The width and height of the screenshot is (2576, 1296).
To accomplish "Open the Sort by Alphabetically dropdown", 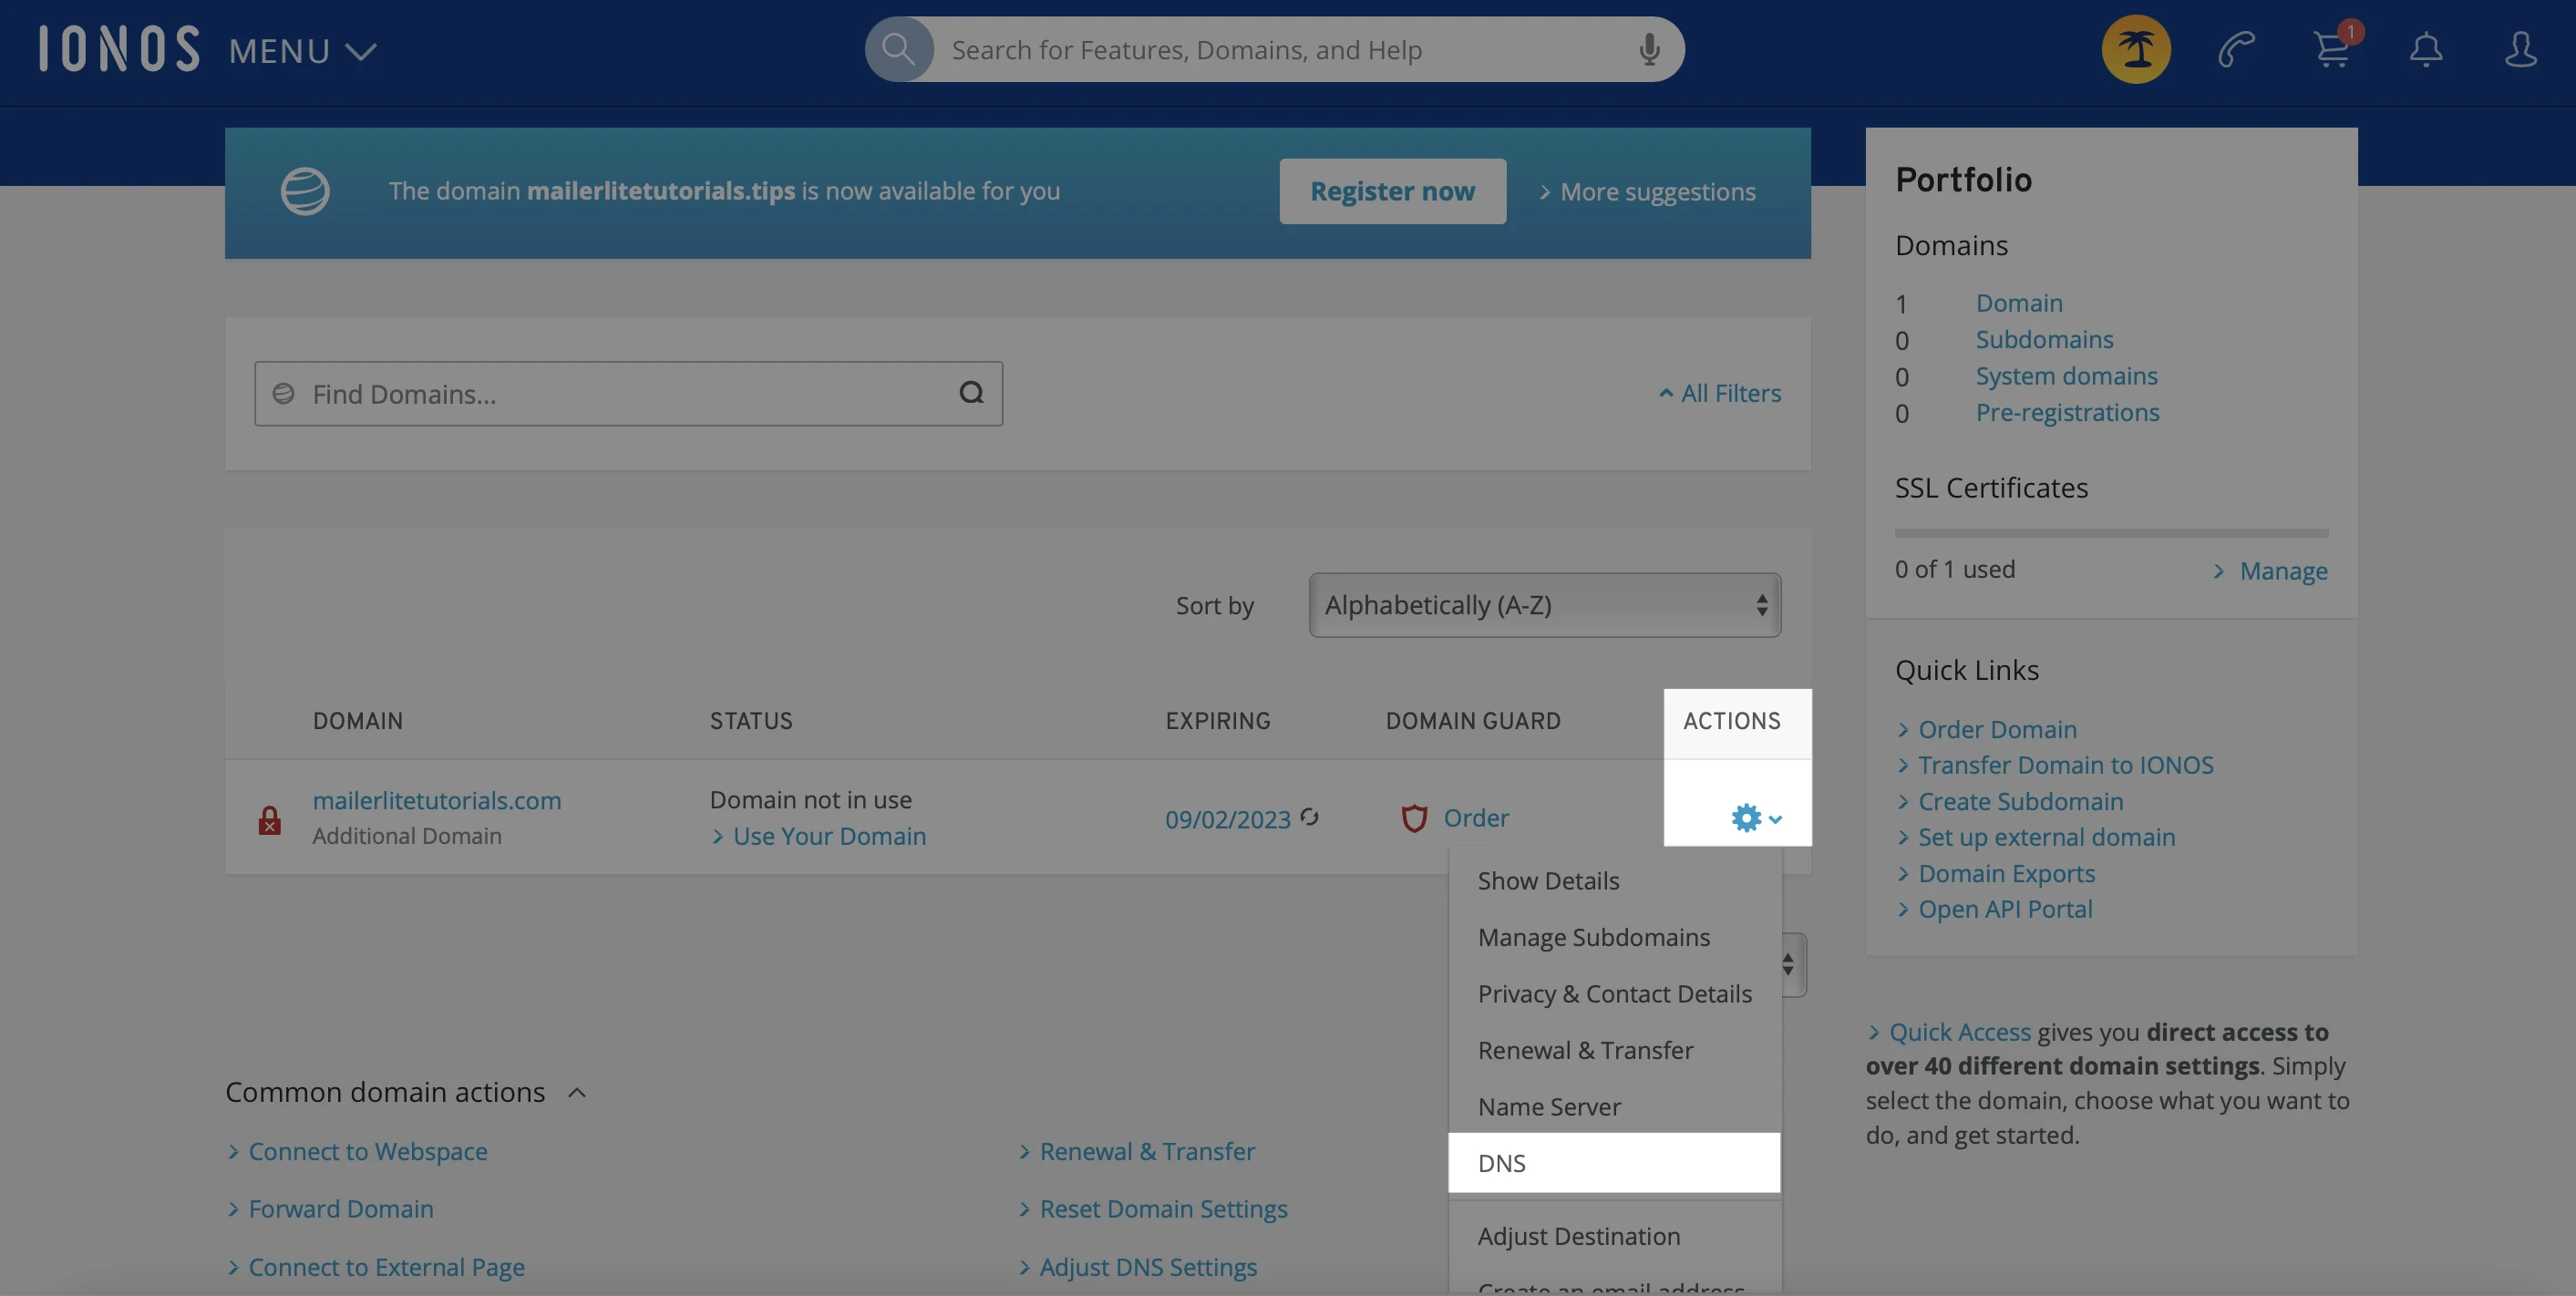I will (1544, 605).
